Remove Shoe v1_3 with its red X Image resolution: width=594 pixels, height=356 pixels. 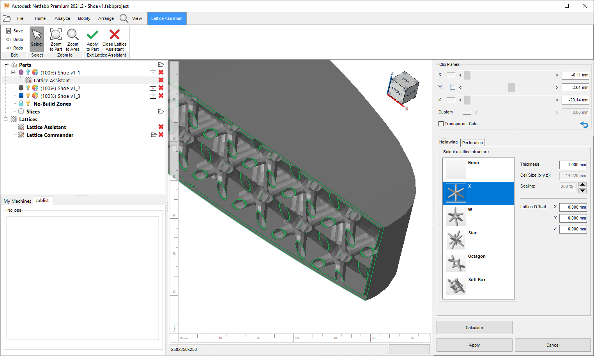161,96
